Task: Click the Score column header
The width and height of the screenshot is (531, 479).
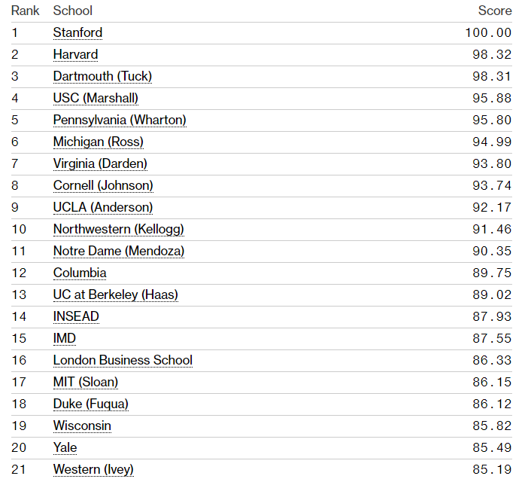Action: coord(495,11)
